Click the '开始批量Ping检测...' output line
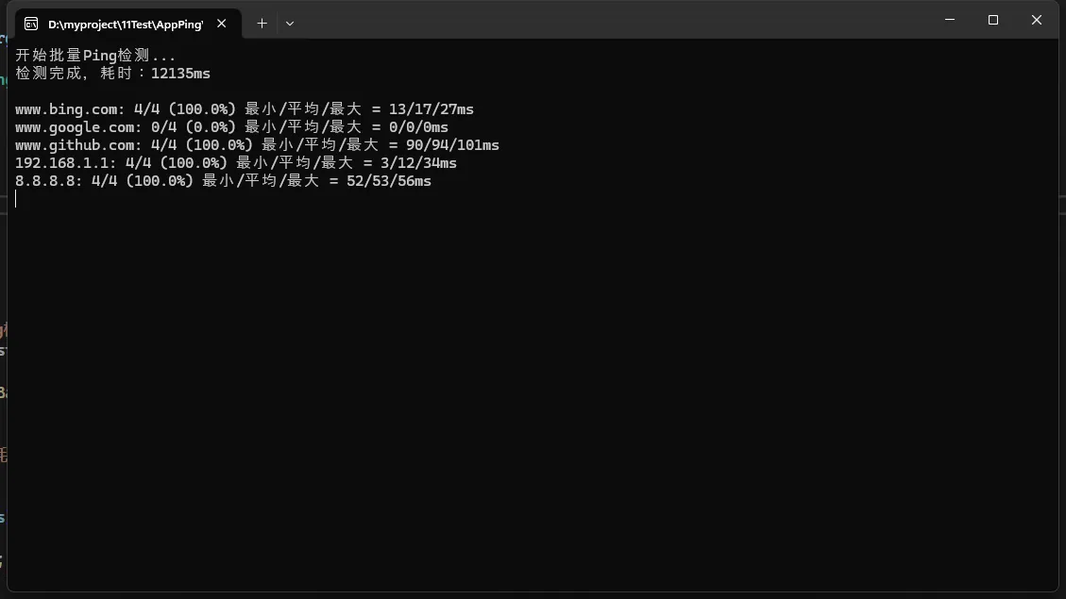The width and height of the screenshot is (1066, 599). coord(95,56)
